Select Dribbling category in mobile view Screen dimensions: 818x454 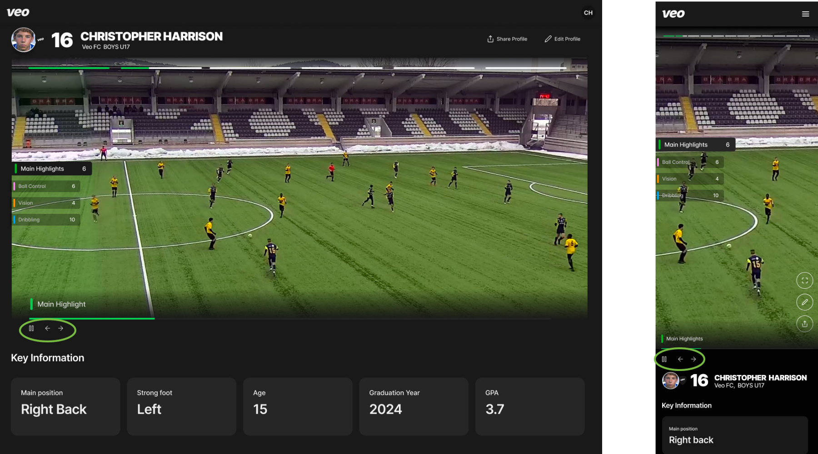click(x=690, y=196)
